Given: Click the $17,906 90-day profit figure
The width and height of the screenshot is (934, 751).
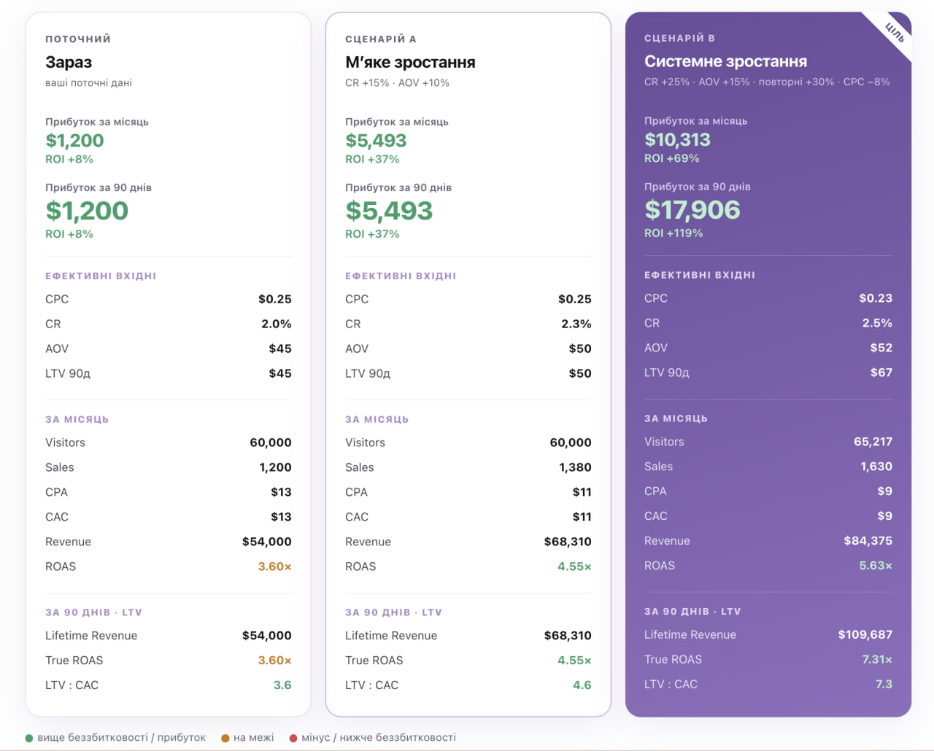Looking at the screenshot, I should click(692, 209).
